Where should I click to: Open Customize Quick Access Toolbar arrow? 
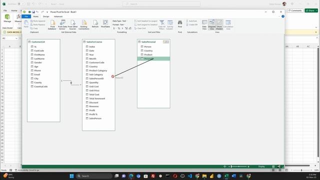coord(47,12)
